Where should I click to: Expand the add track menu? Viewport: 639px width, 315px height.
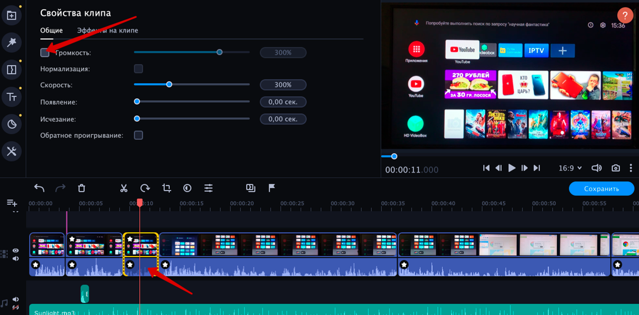[x=12, y=203]
